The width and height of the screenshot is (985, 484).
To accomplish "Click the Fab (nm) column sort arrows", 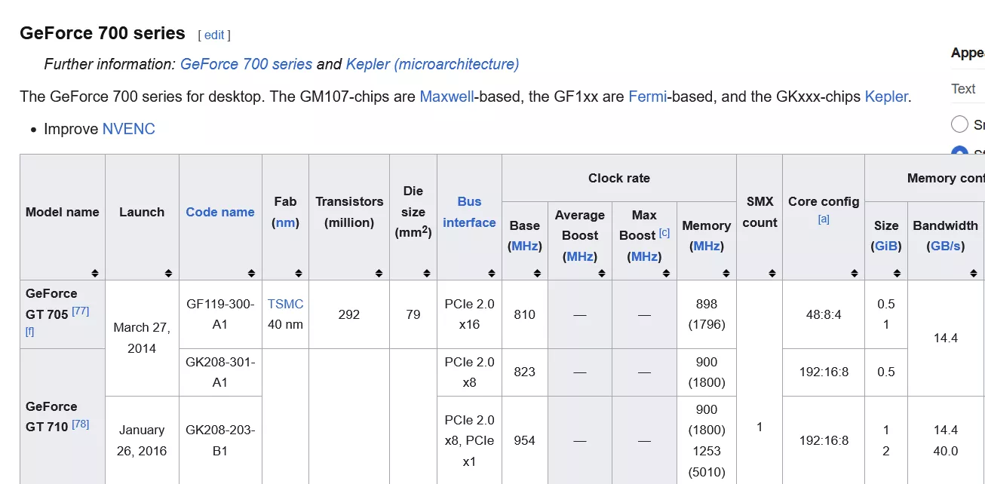I will click(x=299, y=273).
